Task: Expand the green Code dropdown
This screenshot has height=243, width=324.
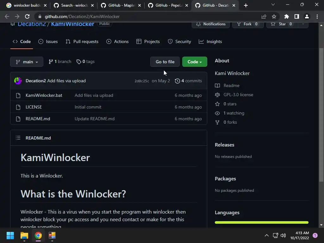Action: (x=195, y=62)
